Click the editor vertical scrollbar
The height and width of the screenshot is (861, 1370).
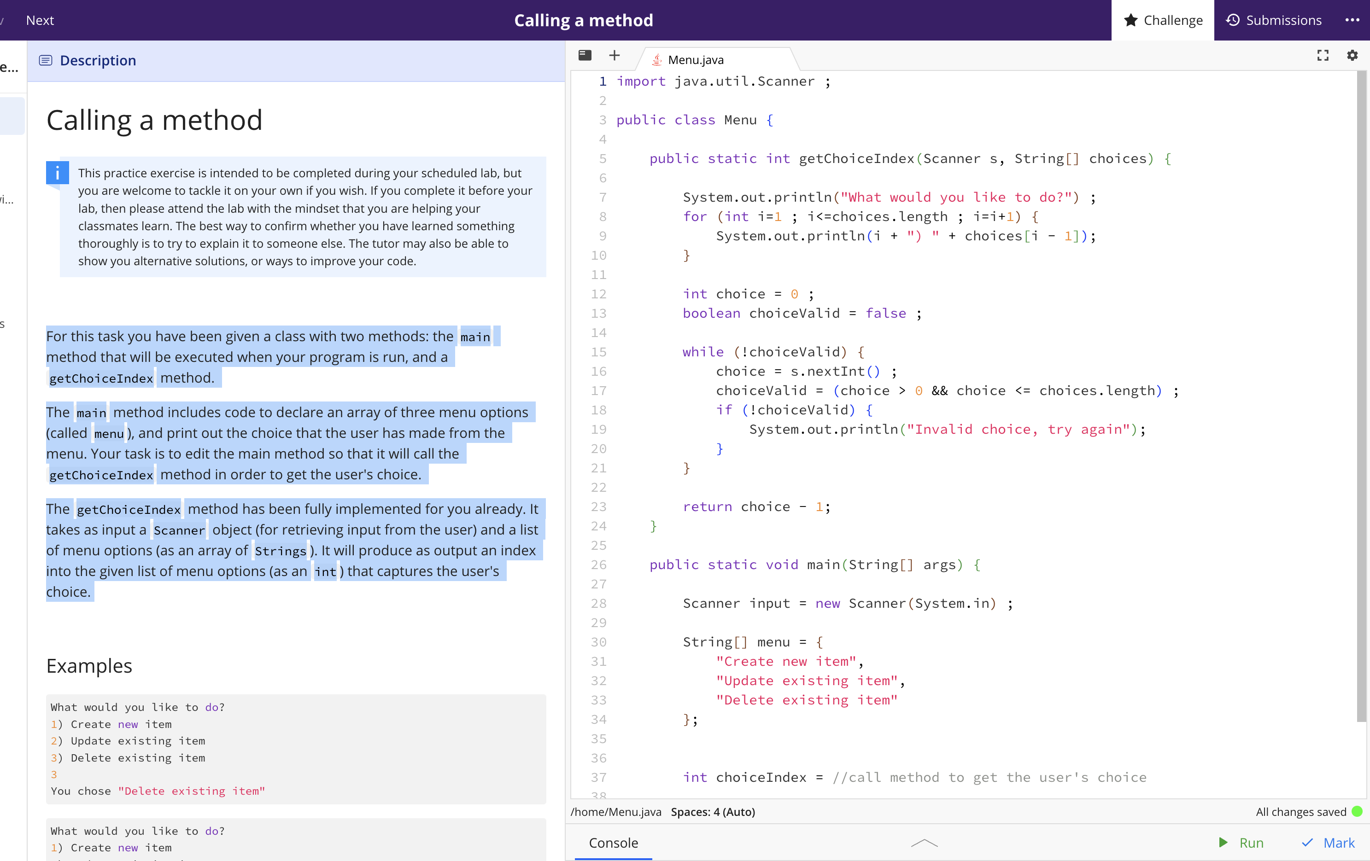pos(1361,396)
